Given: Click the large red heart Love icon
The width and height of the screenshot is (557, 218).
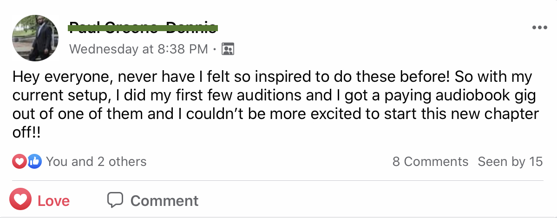Looking at the screenshot, I should tap(20, 200).
